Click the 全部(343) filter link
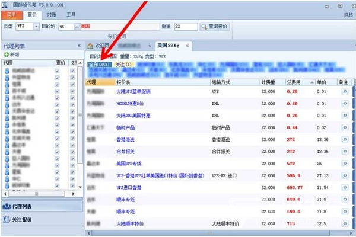Screen dimensions: 356x237 98,64
